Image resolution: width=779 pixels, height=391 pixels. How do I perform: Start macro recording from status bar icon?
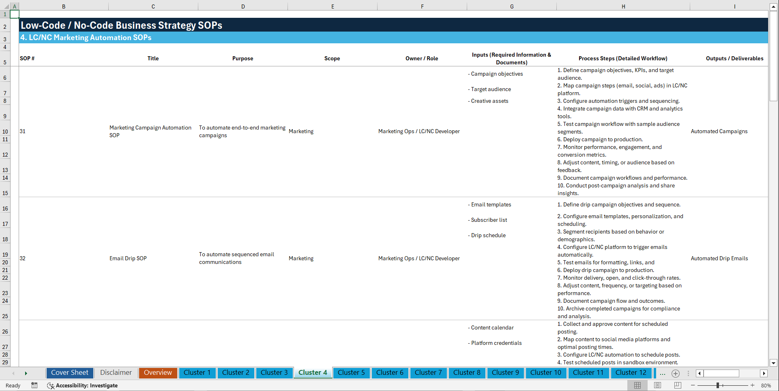[x=34, y=385]
